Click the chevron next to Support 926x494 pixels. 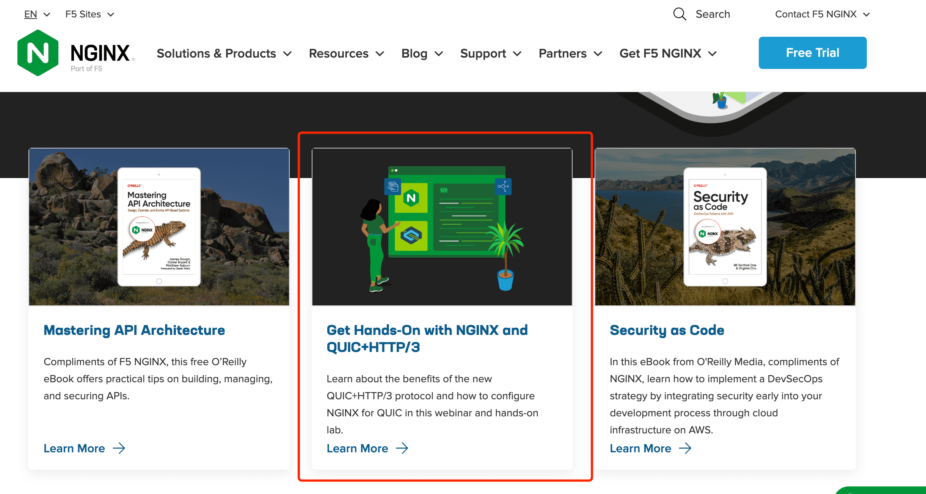click(517, 54)
